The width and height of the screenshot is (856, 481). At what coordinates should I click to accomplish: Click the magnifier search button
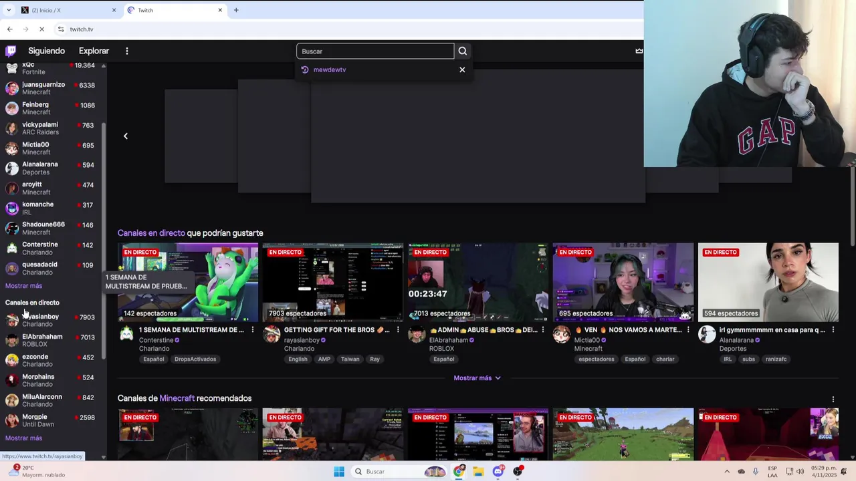click(x=462, y=51)
